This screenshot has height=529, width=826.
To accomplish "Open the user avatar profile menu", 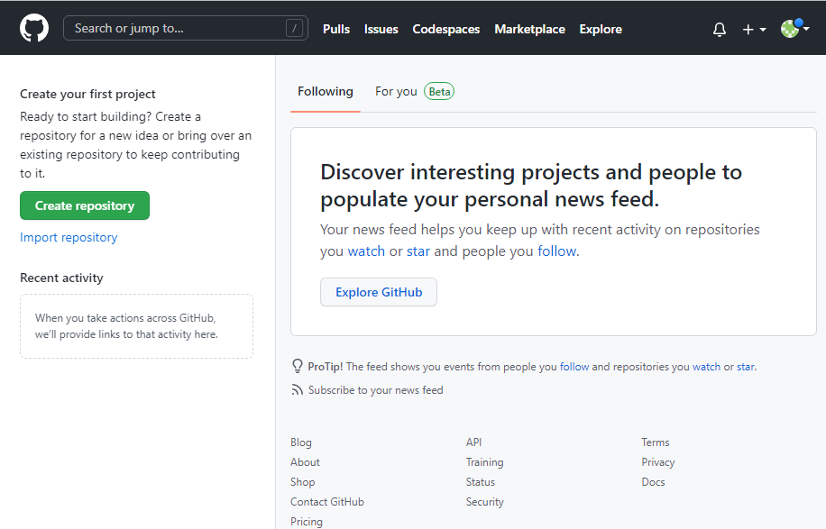I will pos(794,29).
